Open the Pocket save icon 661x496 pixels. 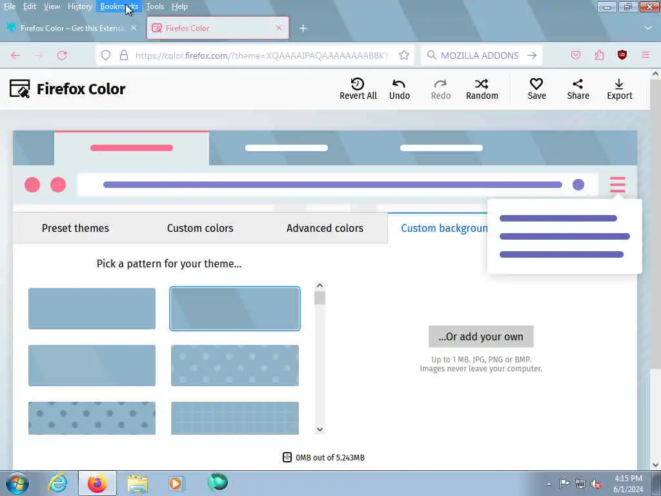coord(575,56)
